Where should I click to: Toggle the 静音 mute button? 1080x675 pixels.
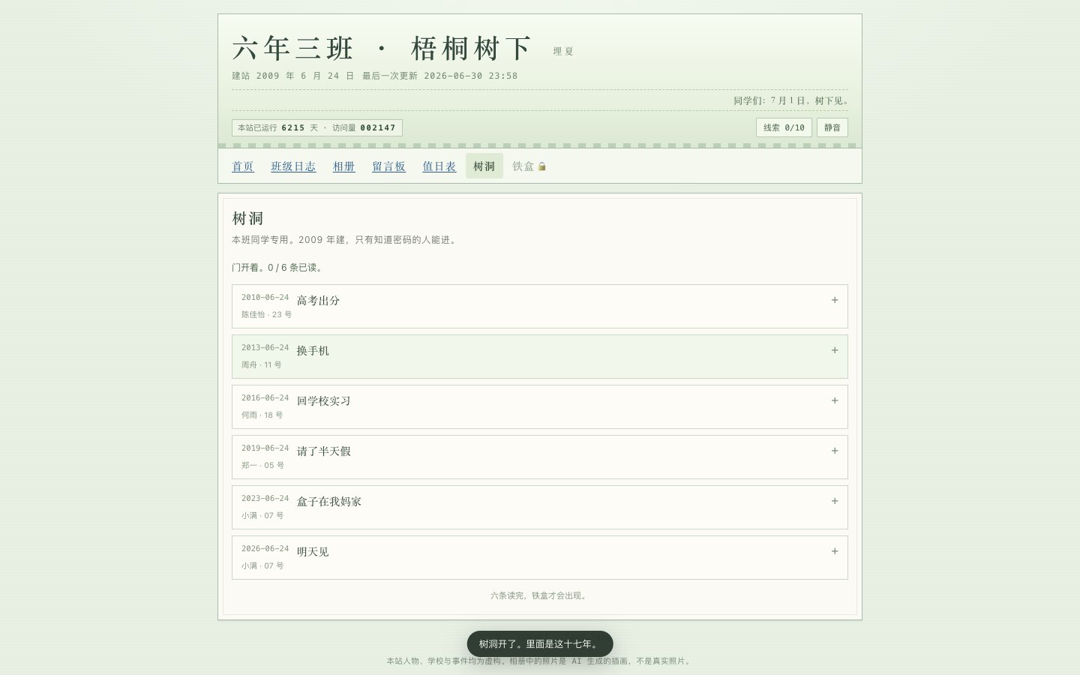tap(832, 127)
